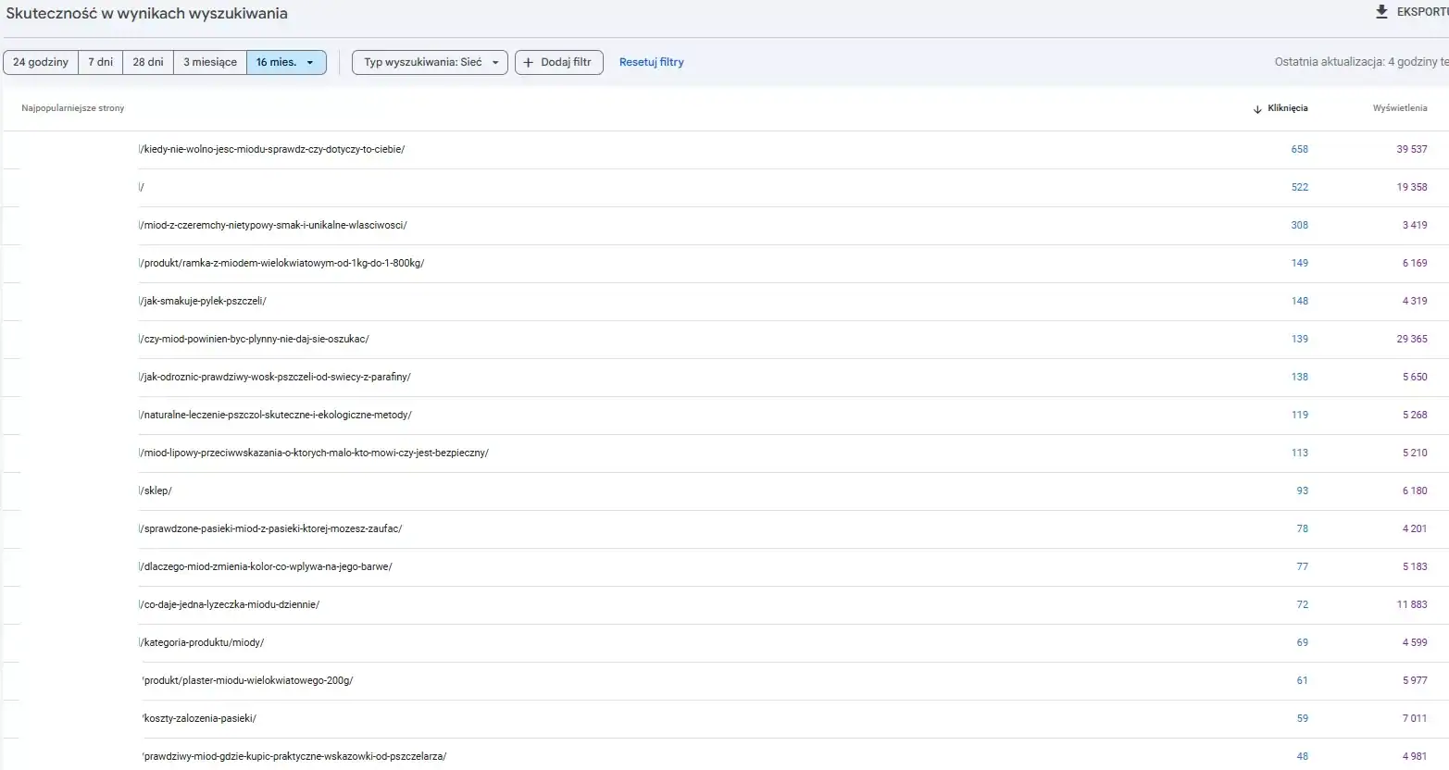Click the sort arrow next to Kliknięcia
The height and width of the screenshot is (770, 1449).
[1256, 109]
